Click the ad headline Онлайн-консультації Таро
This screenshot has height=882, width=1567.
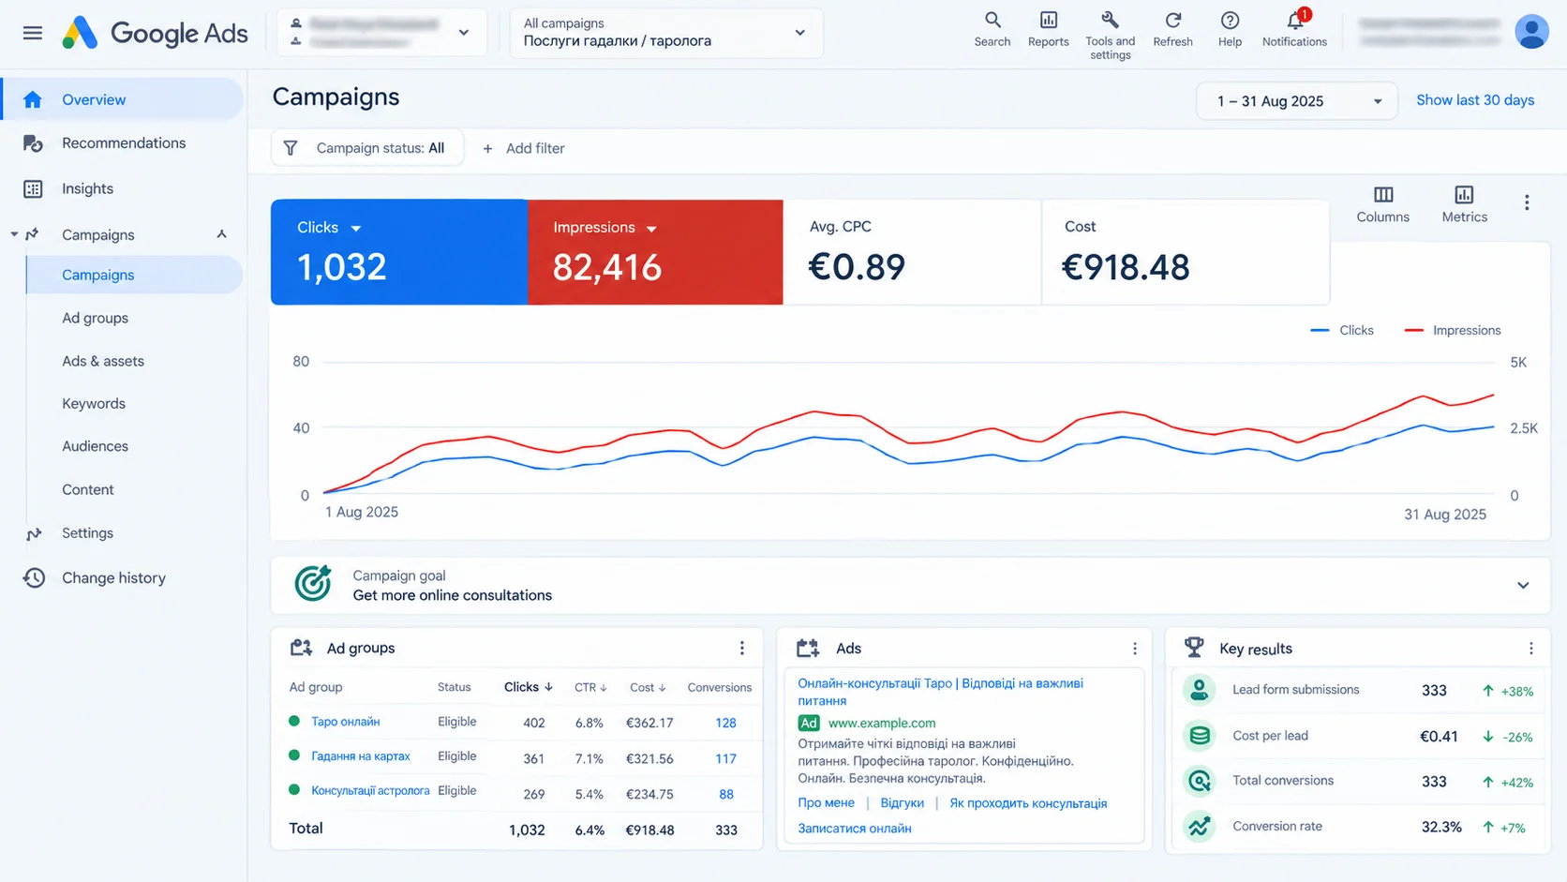pyautogui.click(x=940, y=692)
